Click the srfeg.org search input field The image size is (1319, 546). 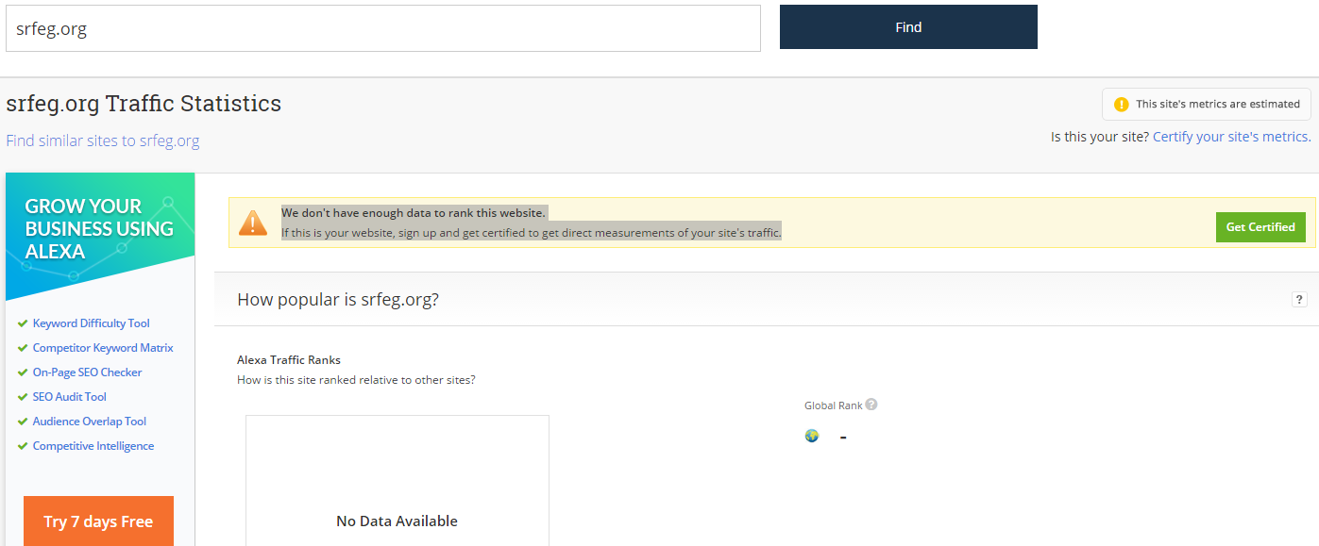383,28
